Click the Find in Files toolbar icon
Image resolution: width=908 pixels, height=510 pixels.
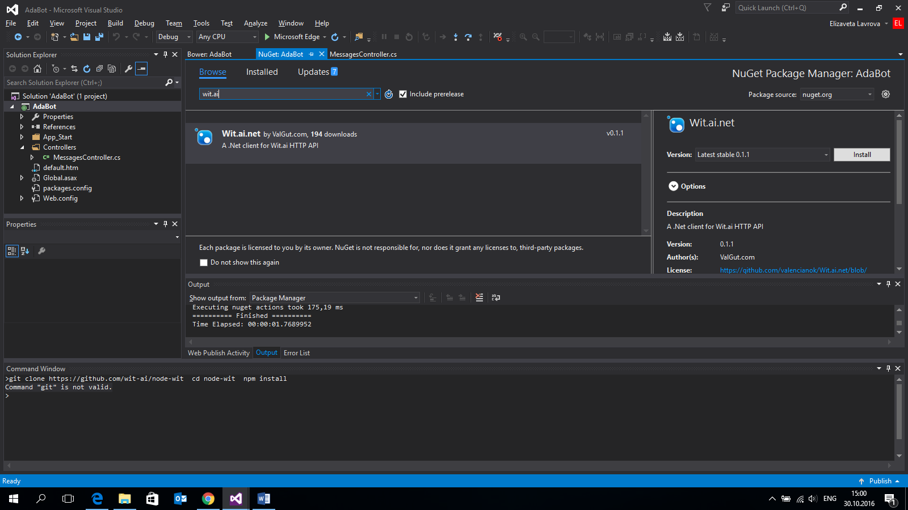359,37
